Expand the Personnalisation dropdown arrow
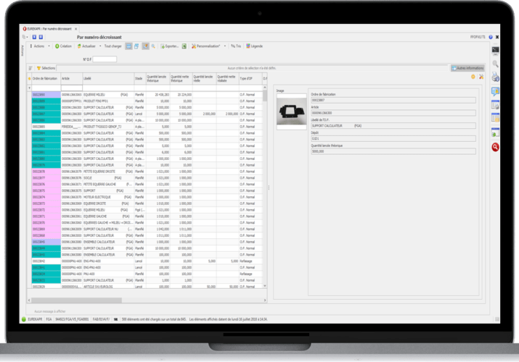The image size is (519, 362). tap(224, 46)
